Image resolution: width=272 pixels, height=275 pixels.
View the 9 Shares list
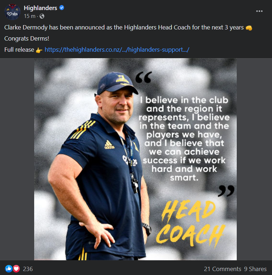255,269
